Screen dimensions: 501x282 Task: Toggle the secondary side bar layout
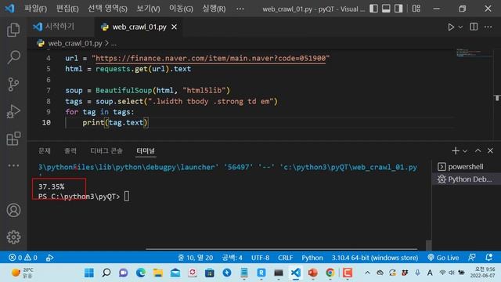point(398,9)
